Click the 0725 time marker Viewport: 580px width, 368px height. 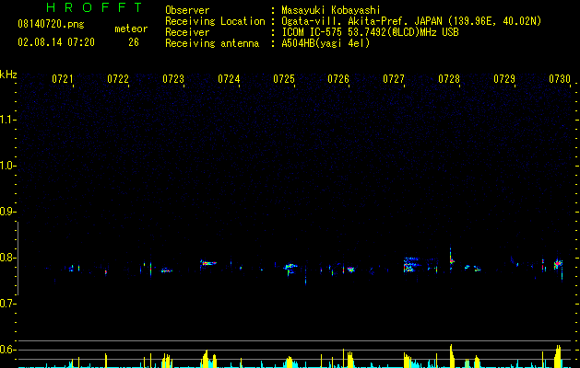284,79
